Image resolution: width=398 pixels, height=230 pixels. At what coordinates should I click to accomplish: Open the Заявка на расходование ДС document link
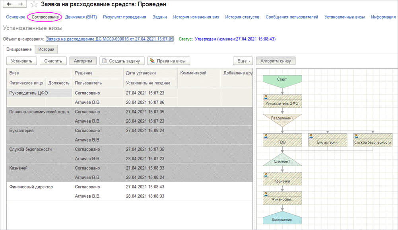tap(110, 39)
